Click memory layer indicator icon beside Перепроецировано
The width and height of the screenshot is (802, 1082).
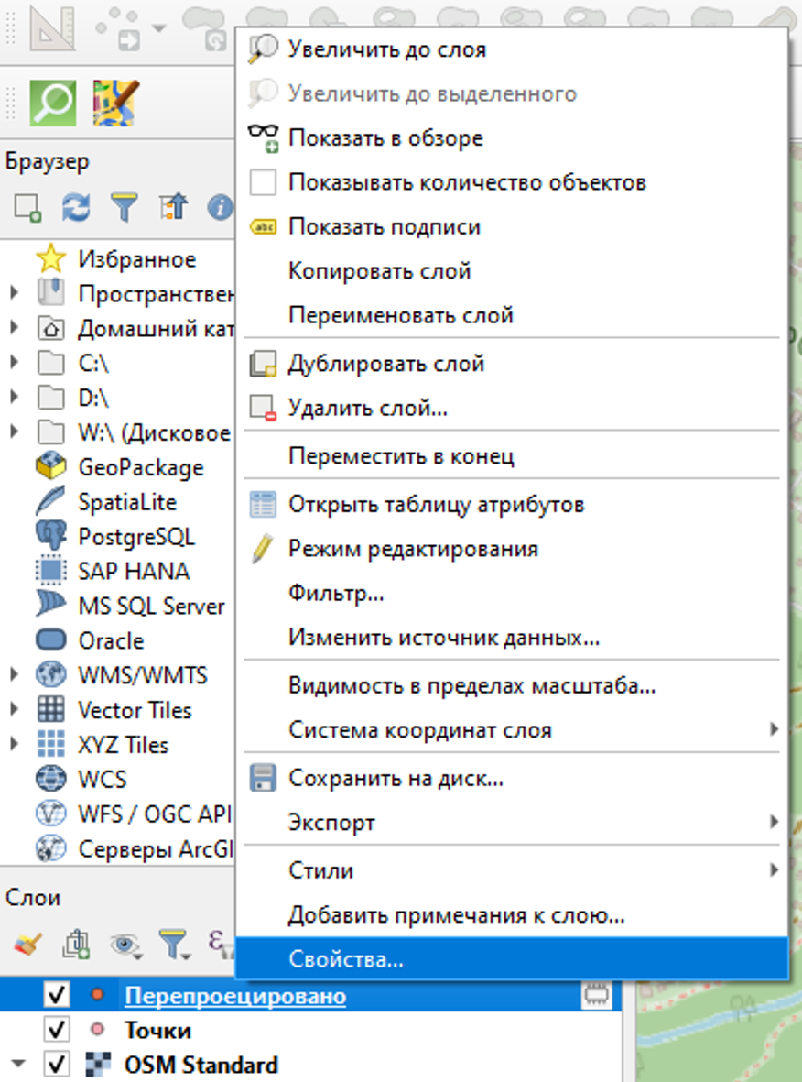pyautogui.click(x=597, y=996)
